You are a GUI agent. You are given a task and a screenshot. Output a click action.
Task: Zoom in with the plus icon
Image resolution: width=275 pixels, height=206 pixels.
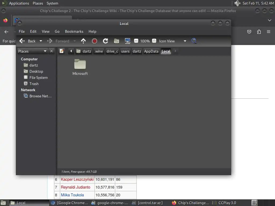[154, 41]
